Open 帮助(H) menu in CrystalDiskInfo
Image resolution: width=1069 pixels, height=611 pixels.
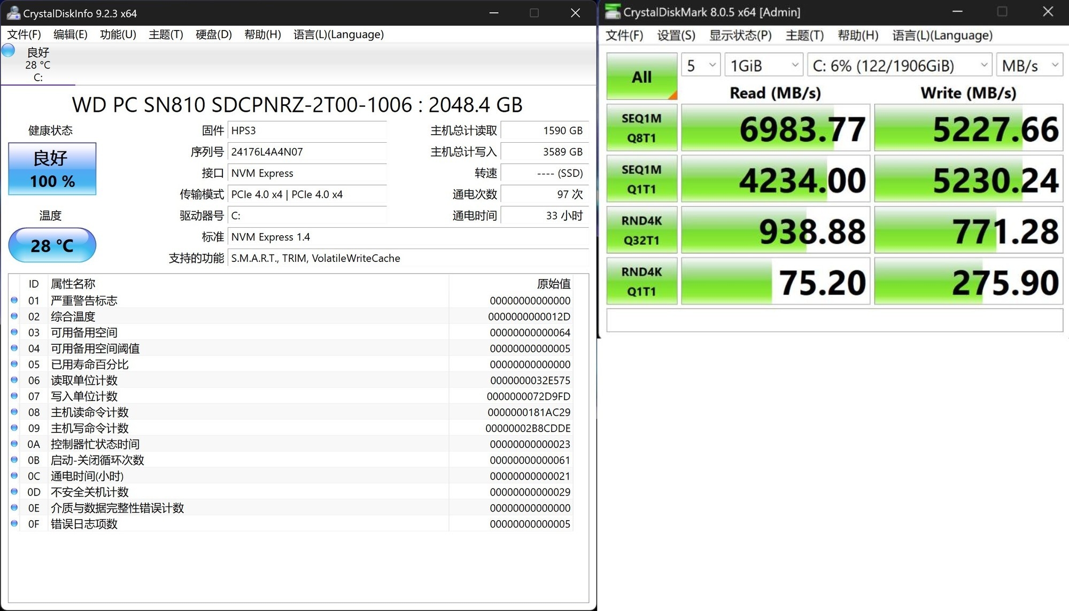(262, 34)
